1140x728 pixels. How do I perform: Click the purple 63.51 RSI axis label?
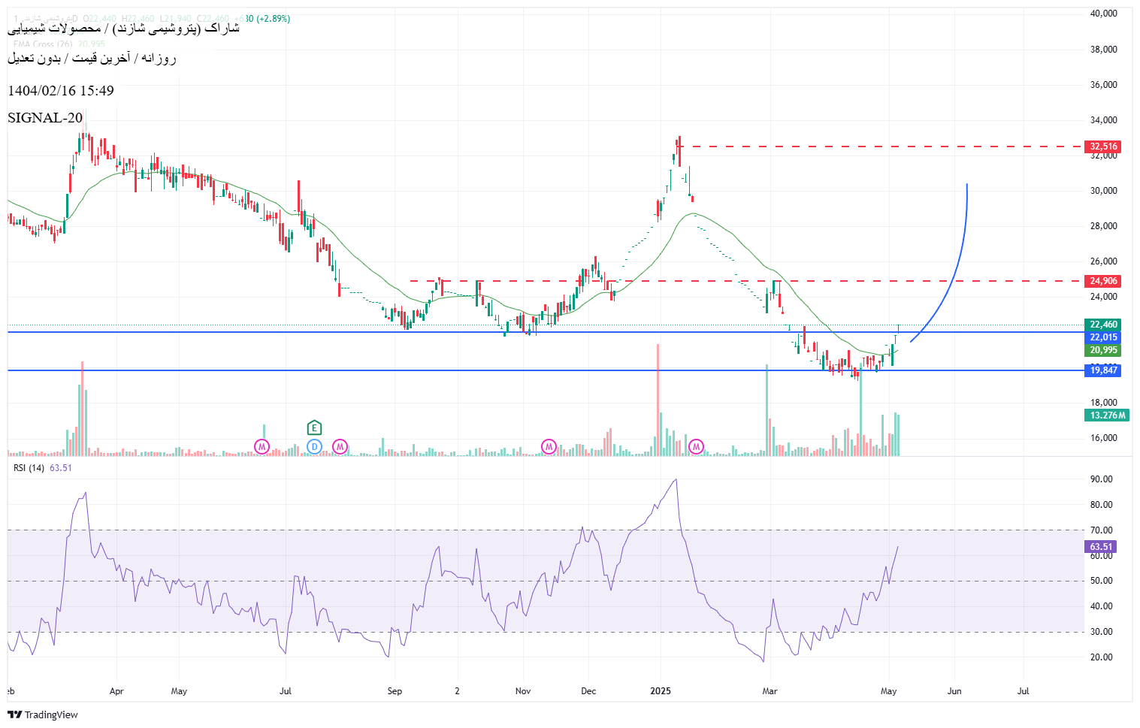click(1101, 547)
